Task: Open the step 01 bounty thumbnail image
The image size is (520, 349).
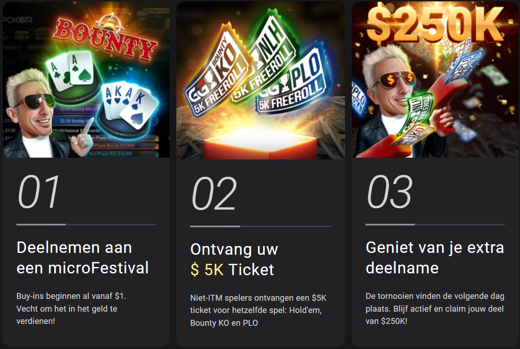Action: 86,80
